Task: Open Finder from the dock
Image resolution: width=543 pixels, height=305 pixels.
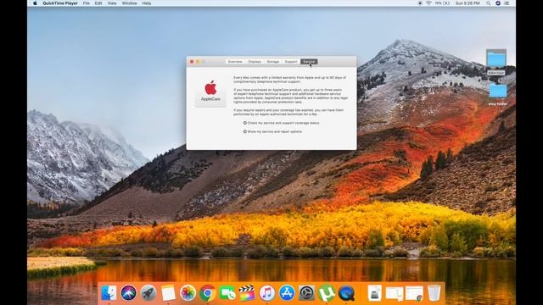Action: pos(109,293)
